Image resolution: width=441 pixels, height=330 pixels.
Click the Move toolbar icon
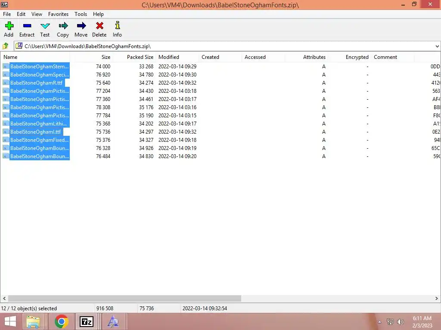[81, 26]
